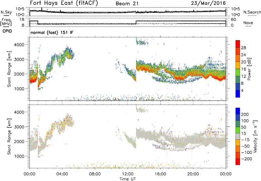Pick the gray Velocity segment between 15 and -15
Image resolution: width=261 pixels, height=181 pixels.
pos(238,136)
